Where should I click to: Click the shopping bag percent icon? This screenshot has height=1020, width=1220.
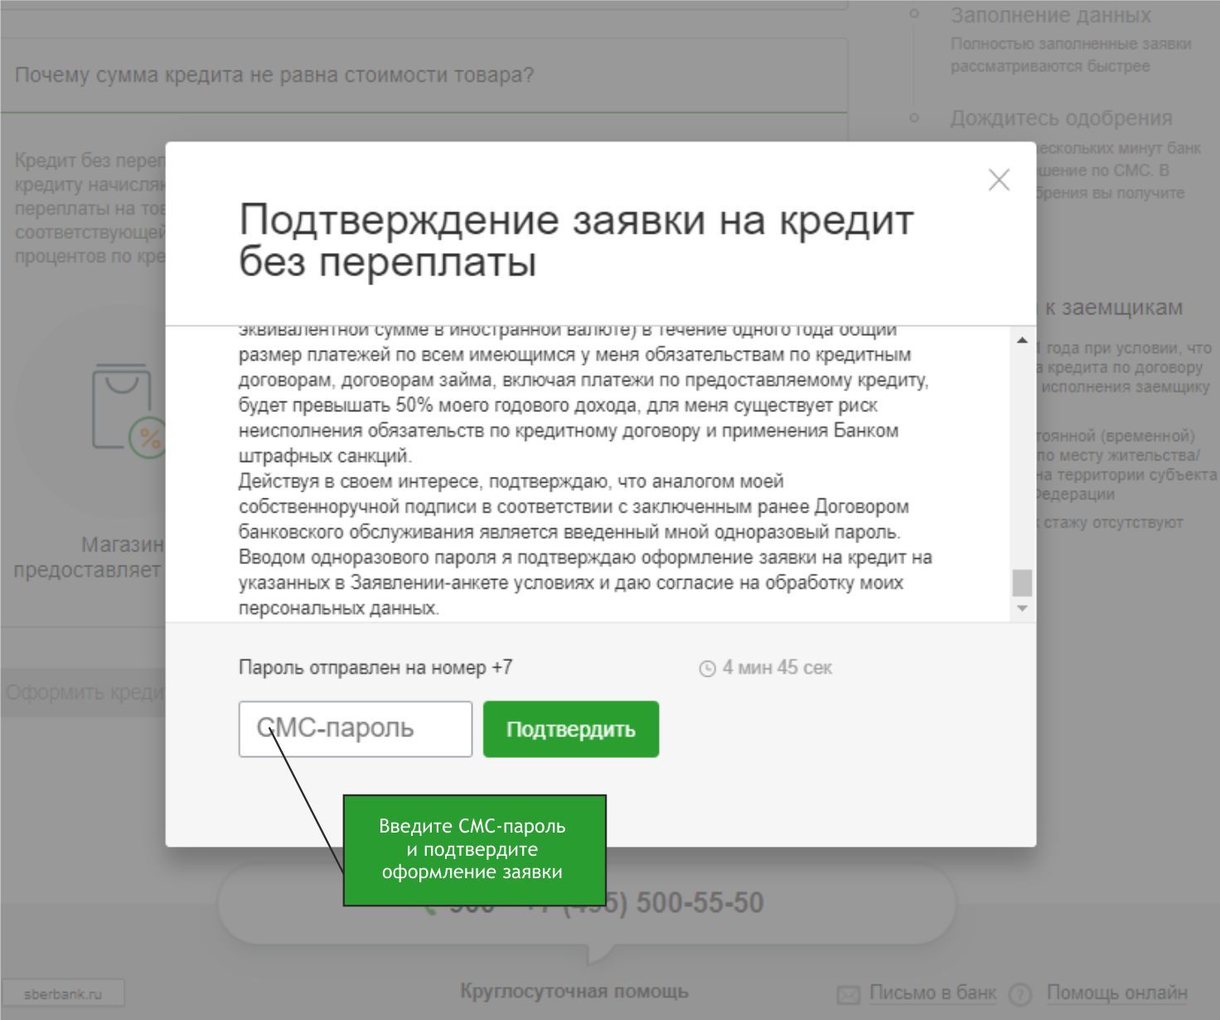pos(128,410)
